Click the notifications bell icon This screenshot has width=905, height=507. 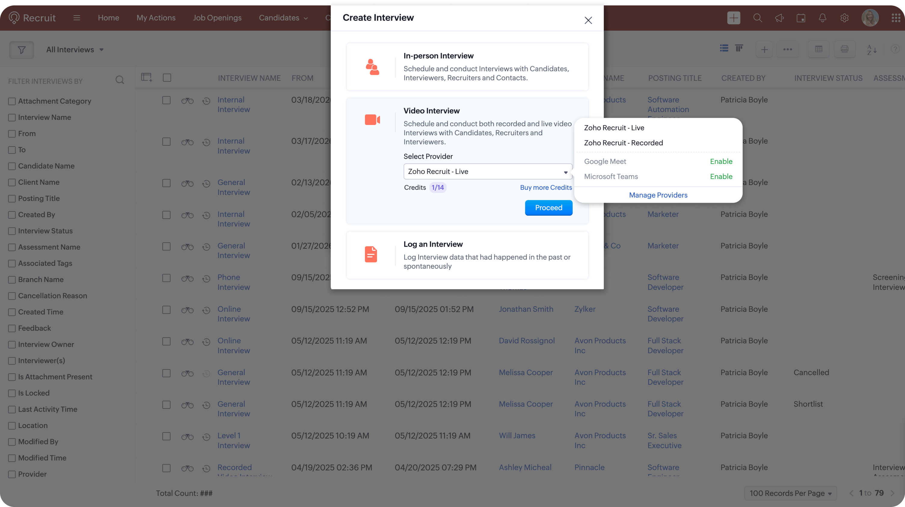[x=822, y=18]
